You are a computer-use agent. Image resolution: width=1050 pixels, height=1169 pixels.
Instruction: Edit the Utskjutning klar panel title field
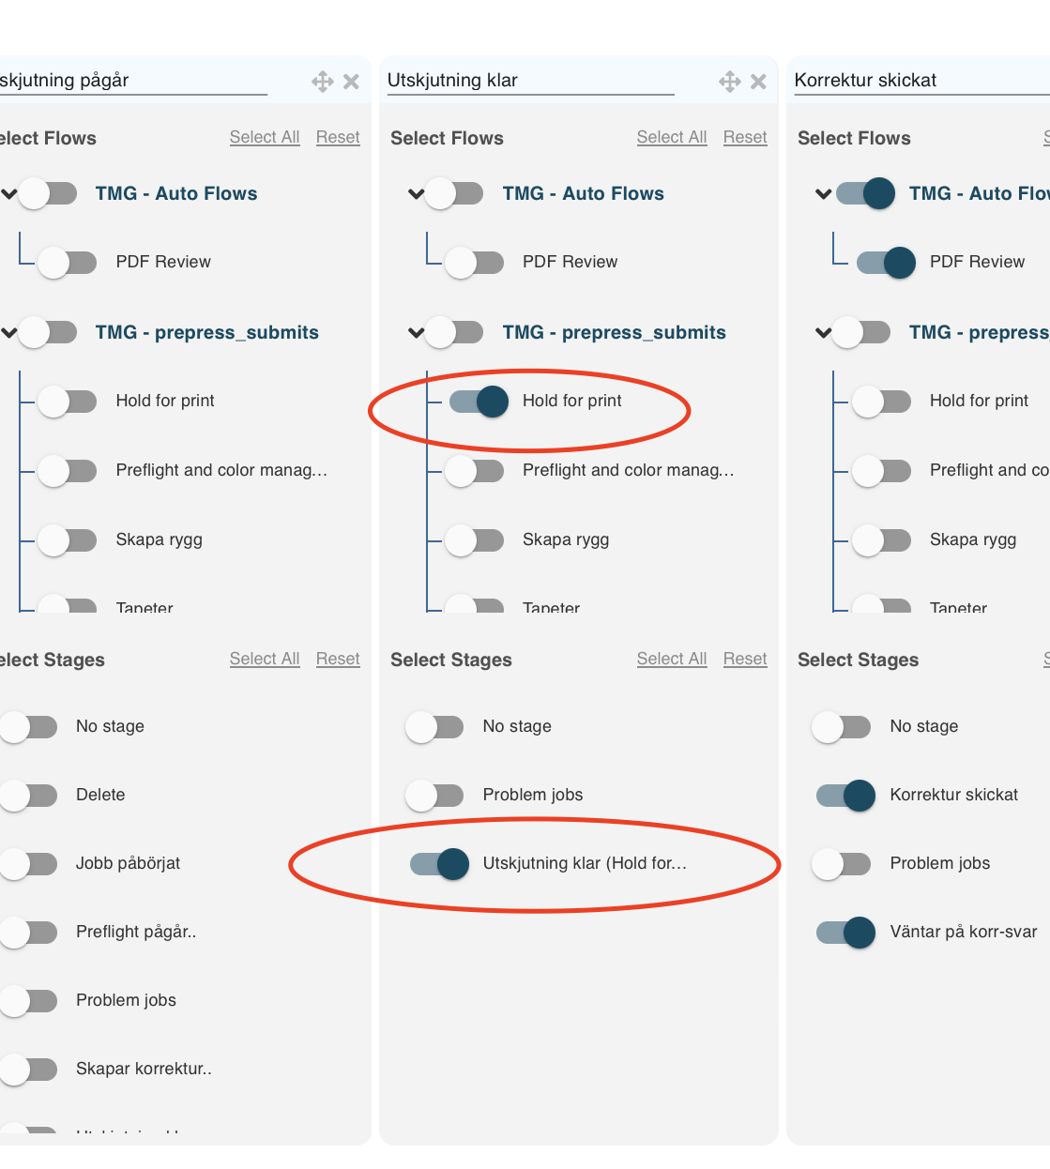point(530,81)
